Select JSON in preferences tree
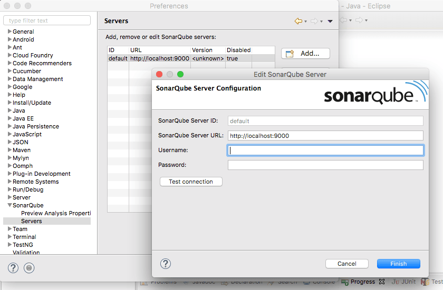Screen dimensions: 443x290 (x=21, y=142)
